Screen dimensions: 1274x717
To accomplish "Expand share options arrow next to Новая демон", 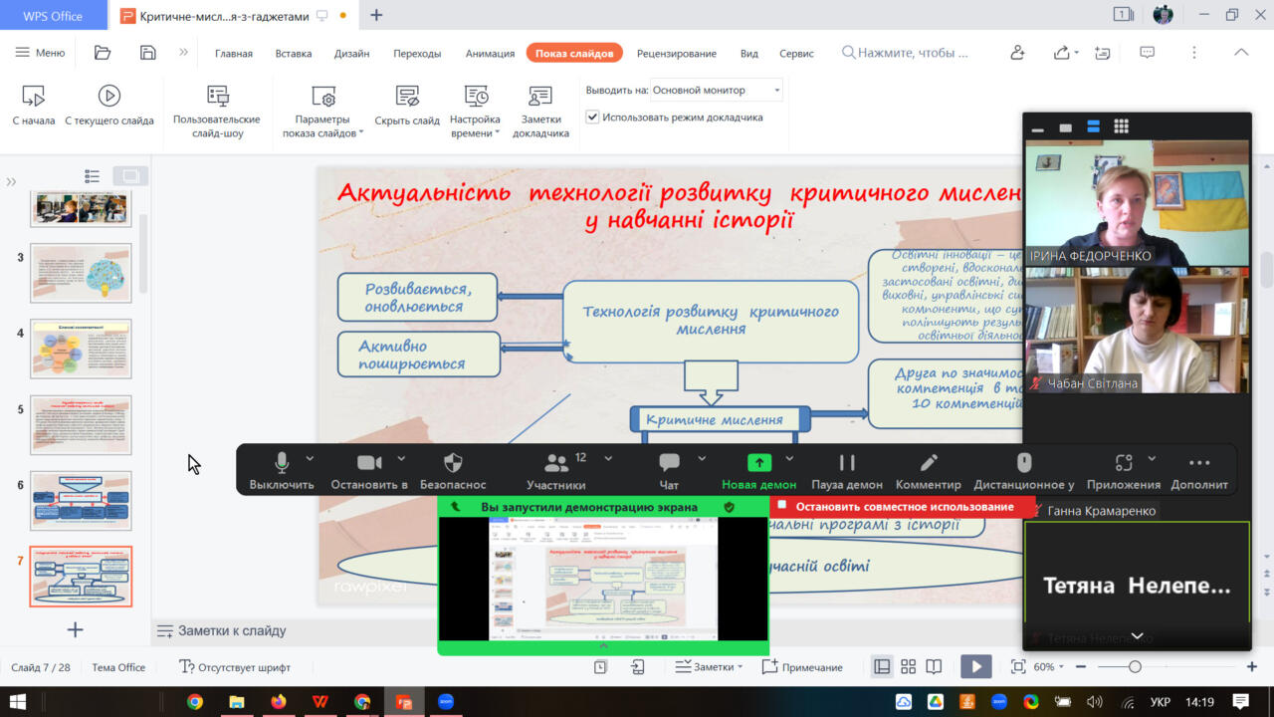I will click(789, 459).
